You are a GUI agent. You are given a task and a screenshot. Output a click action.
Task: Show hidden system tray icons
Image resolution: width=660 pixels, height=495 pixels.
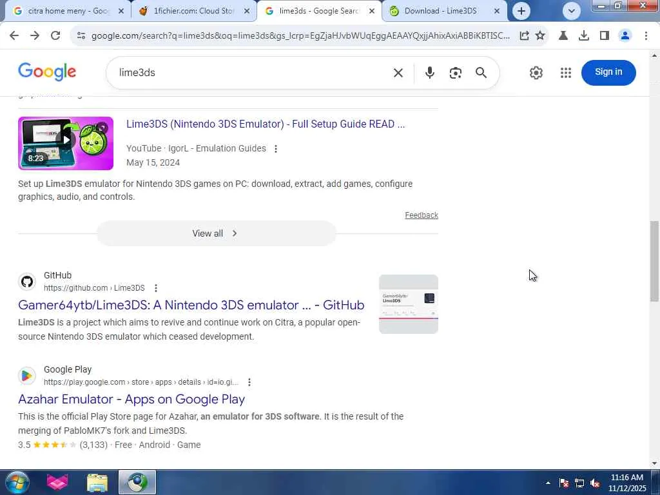(x=548, y=483)
